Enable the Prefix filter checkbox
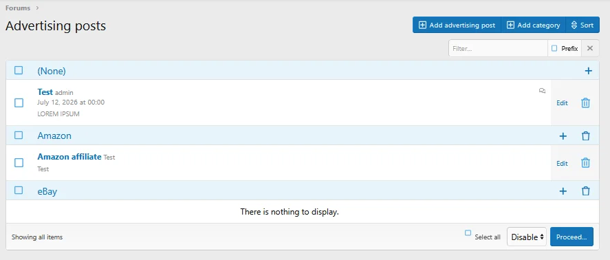The width and height of the screenshot is (610, 260). 554,48
